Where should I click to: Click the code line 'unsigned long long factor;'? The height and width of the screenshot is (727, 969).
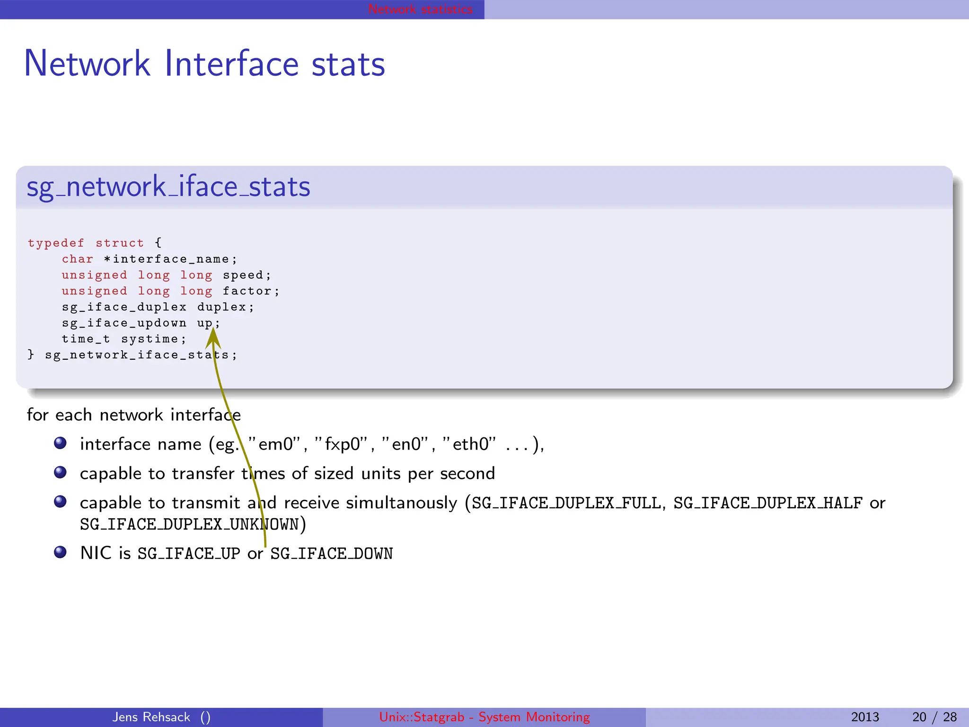(x=170, y=291)
